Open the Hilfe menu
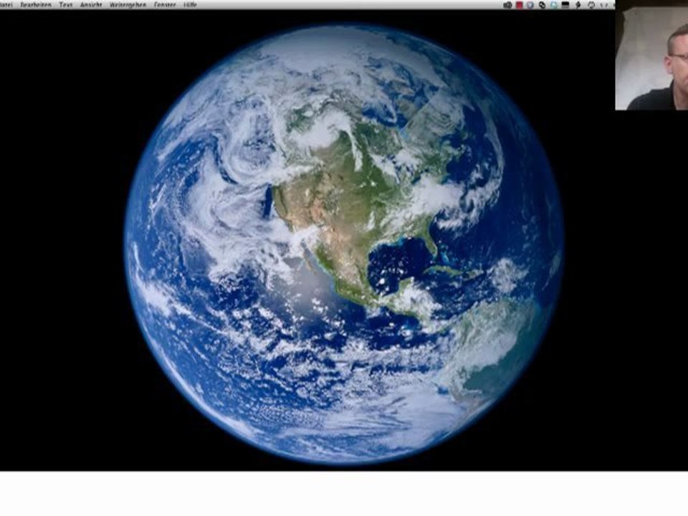The height and width of the screenshot is (516, 688). click(190, 5)
